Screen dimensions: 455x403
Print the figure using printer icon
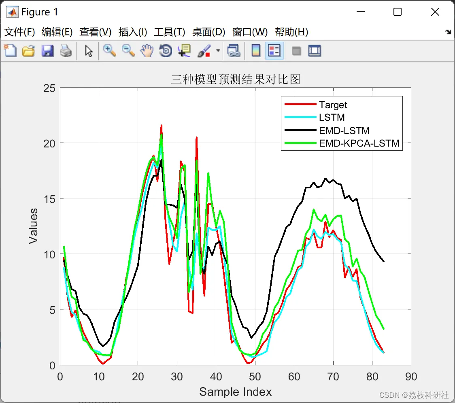(66, 51)
